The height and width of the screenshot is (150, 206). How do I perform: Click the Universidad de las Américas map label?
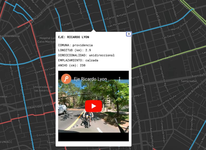tap(43, 89)
